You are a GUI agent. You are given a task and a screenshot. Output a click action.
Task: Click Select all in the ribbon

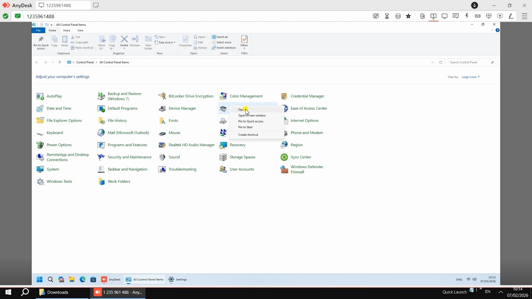tap(220, 37)
